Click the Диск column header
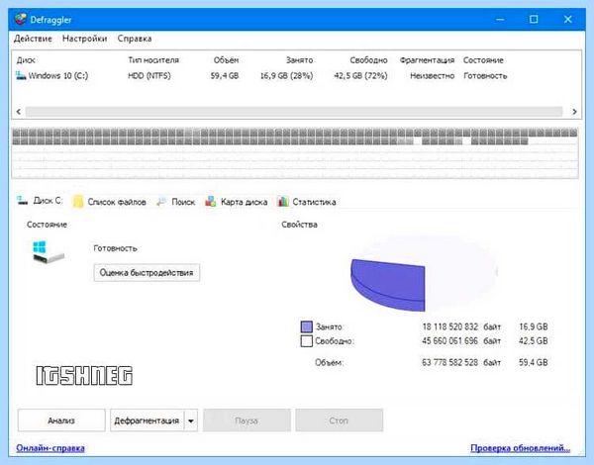 tap(26, 60)
